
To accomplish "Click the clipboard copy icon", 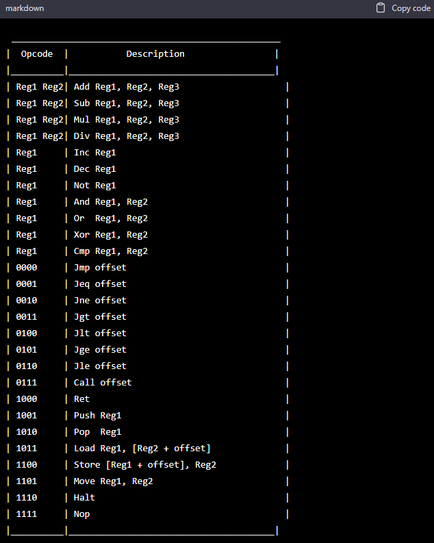I will (x=381, y=8).
